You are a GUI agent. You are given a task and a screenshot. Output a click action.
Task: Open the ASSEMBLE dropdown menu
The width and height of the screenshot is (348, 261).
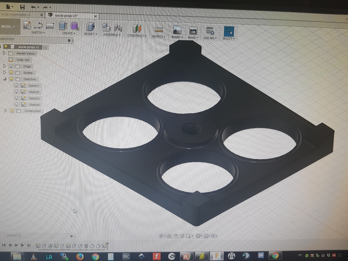(x=111, y=35)
